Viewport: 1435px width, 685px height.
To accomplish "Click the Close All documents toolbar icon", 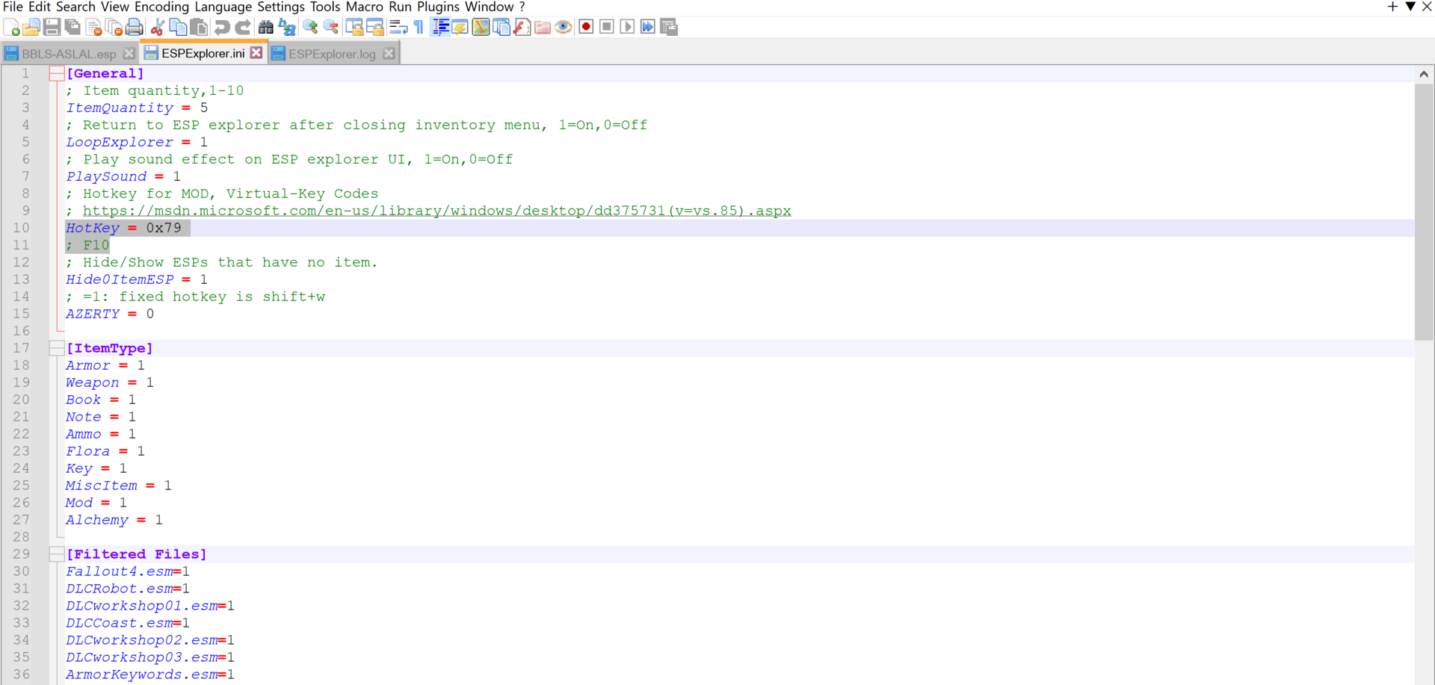I will pyautogui.click(x=114, y=28).
